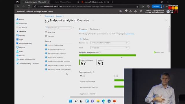Click the Endpoint analytics score progress bar
185x104 pixels.
pyautogui.click(x=108, y=55)
